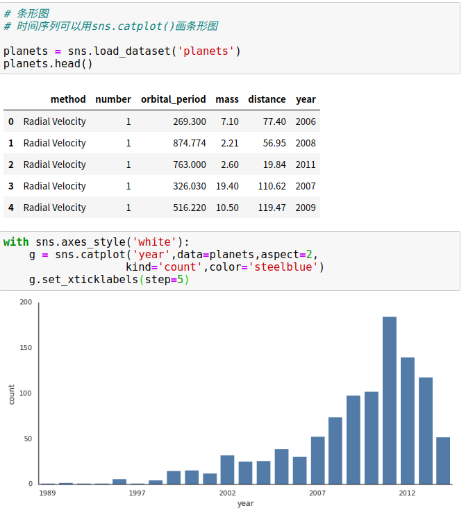
Task: Click orbital period value 326.030
Action: tap(190, 186)
